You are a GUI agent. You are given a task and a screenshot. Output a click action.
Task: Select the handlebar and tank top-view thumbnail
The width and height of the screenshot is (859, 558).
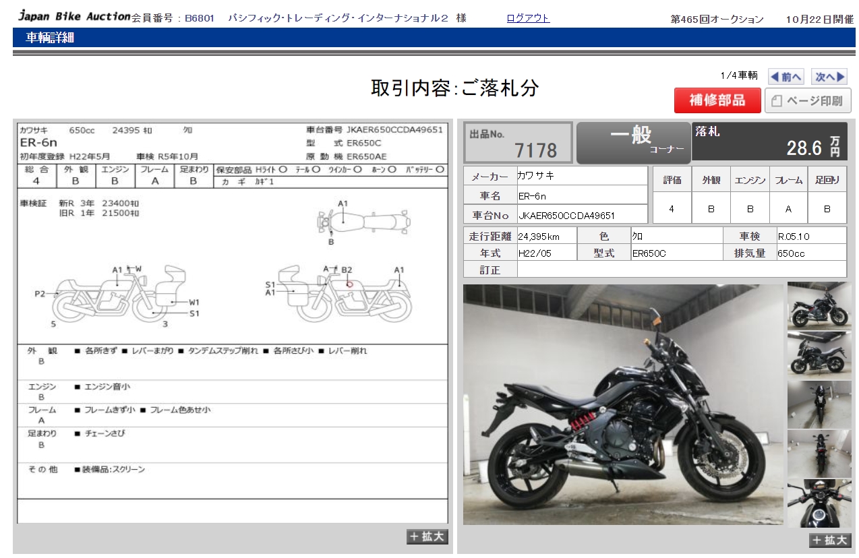[819, 503]
